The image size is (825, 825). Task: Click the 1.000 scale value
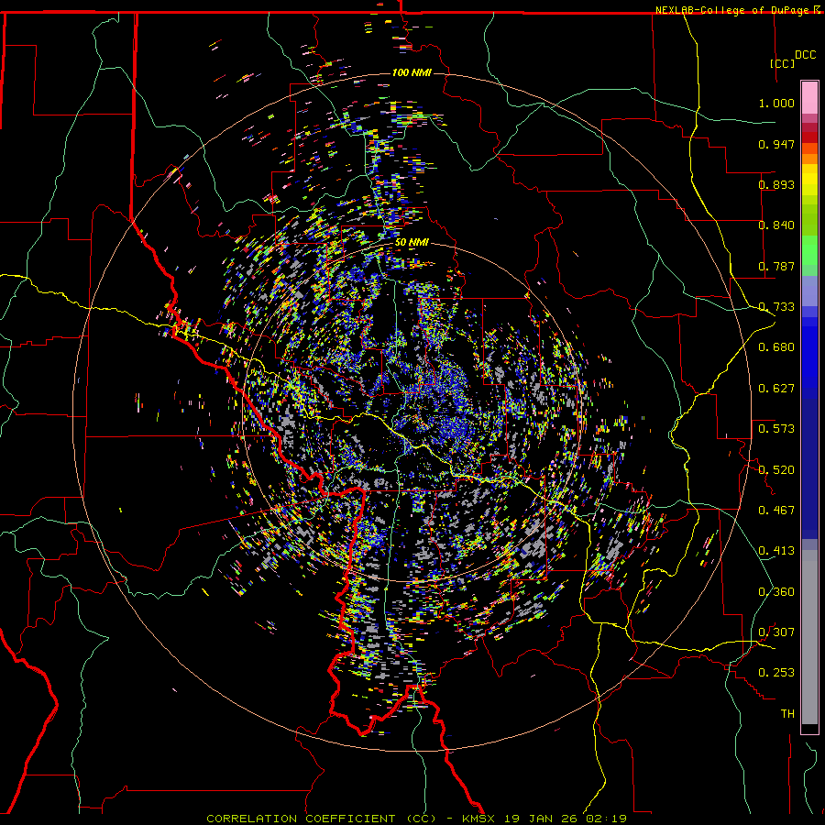tap(776, 103)
